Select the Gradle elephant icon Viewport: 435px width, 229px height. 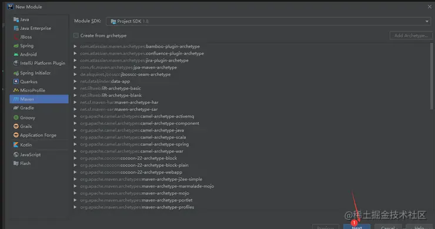[x=16, y=108]
